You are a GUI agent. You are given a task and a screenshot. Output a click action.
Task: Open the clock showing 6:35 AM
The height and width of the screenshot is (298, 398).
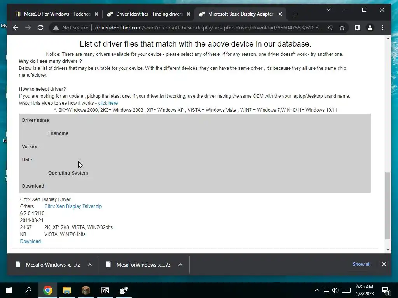click(365, 290)
